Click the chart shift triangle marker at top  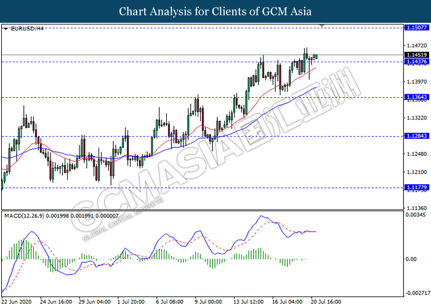click(322, 26)
